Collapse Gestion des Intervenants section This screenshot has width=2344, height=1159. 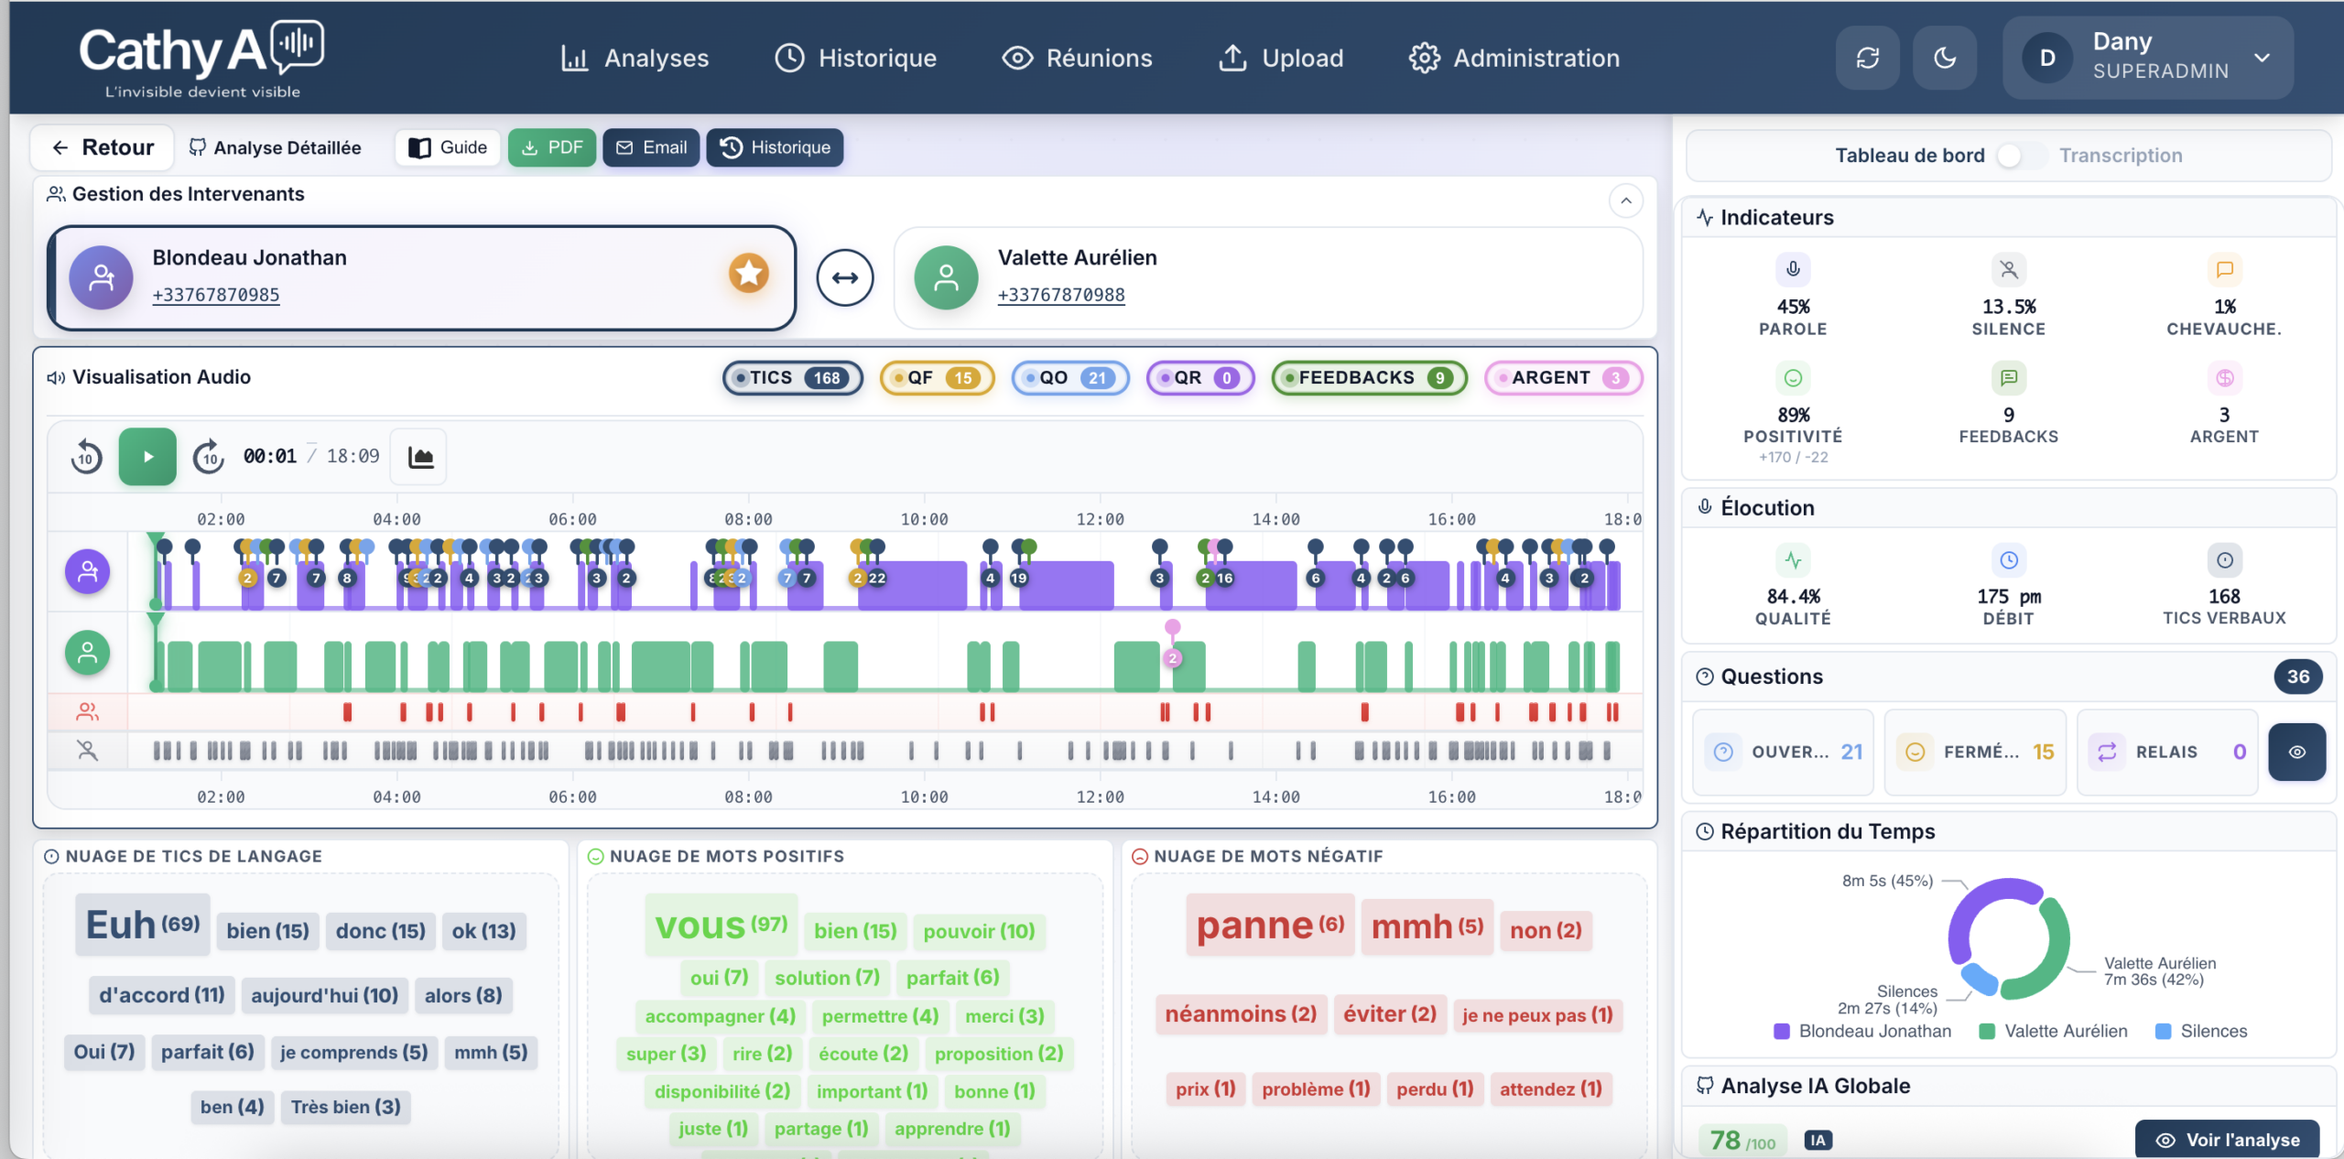(1625, 200)
